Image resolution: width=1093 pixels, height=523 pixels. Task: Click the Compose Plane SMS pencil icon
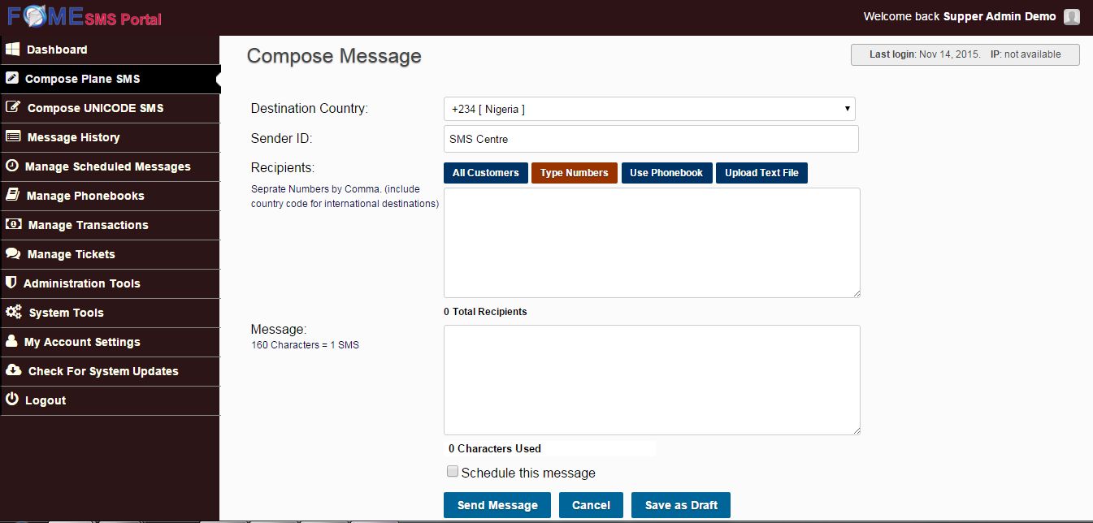point(11,79)
